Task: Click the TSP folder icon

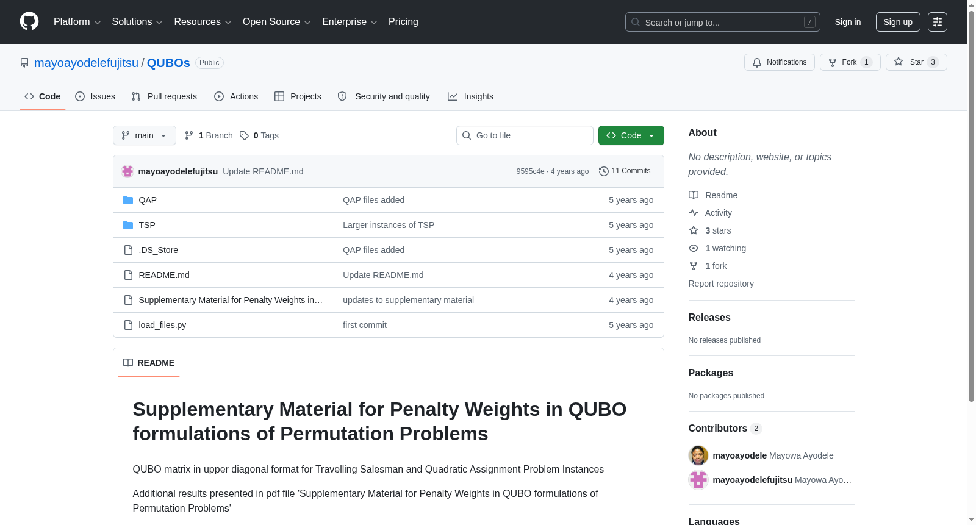Action: tap(128, 225)
